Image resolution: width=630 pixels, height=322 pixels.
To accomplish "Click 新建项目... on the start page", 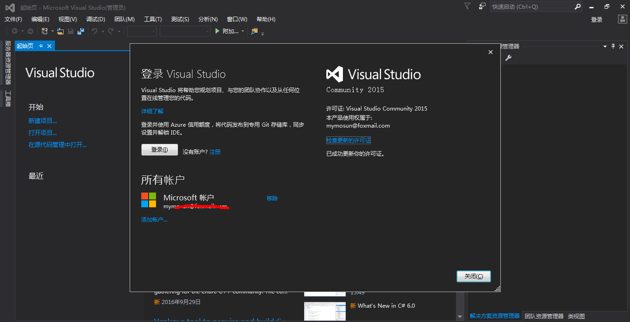I will (42, 121).
